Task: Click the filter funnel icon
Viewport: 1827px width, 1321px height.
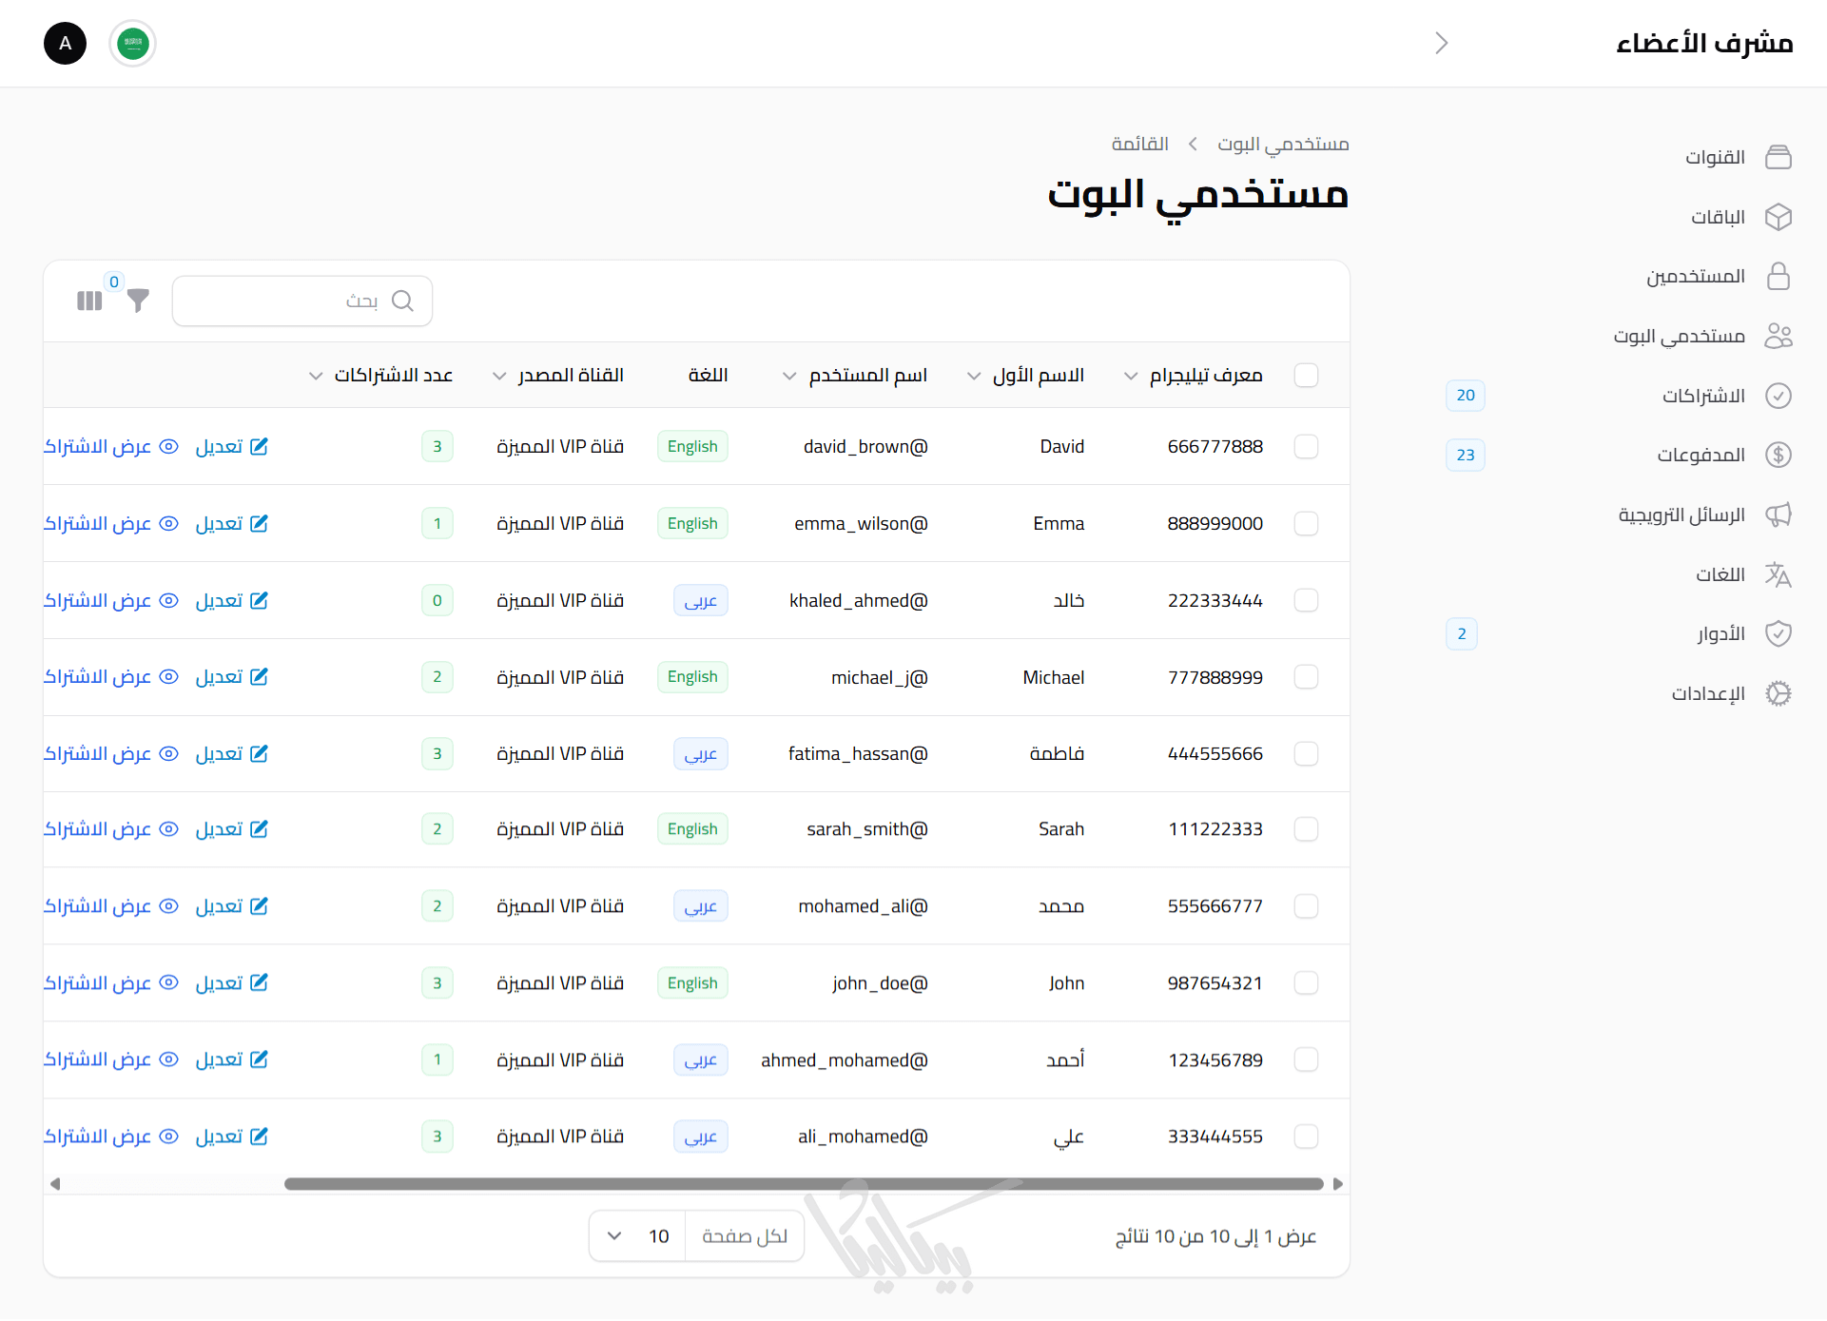Action: (139, 301)
